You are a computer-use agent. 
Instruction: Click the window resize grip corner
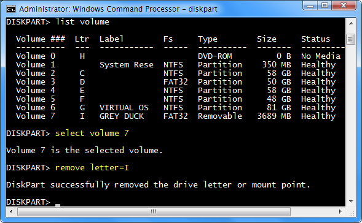(351, 212)
